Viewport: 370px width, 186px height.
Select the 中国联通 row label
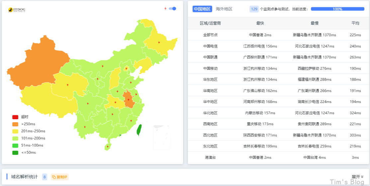211,57
